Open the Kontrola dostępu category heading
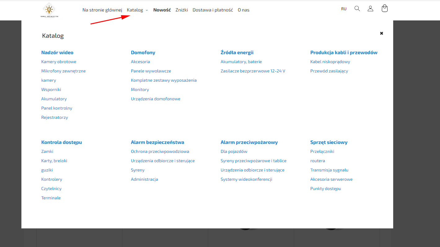 [61, 142]
